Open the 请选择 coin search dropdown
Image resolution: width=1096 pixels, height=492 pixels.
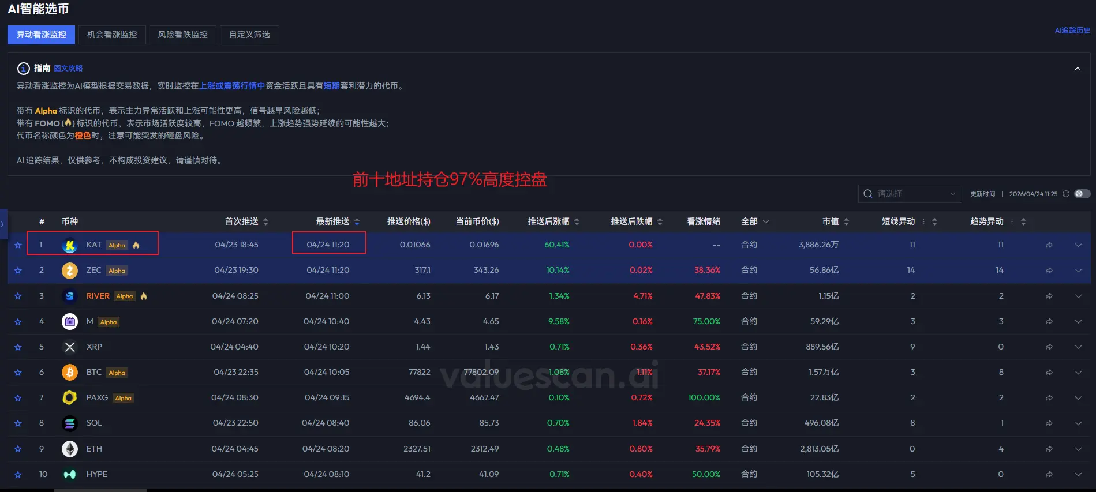click(x=910, y=194)
